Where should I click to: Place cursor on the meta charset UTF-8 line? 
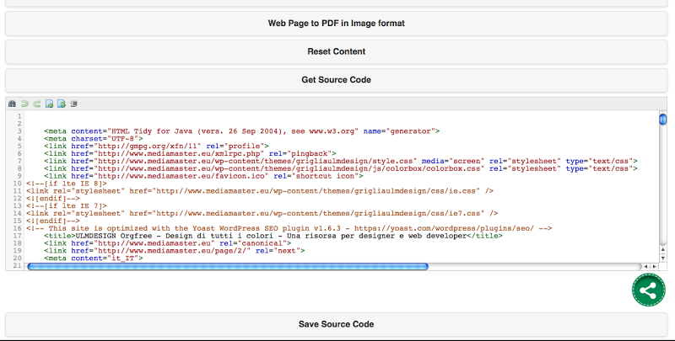pyautogui.click(x=93, y=138)
